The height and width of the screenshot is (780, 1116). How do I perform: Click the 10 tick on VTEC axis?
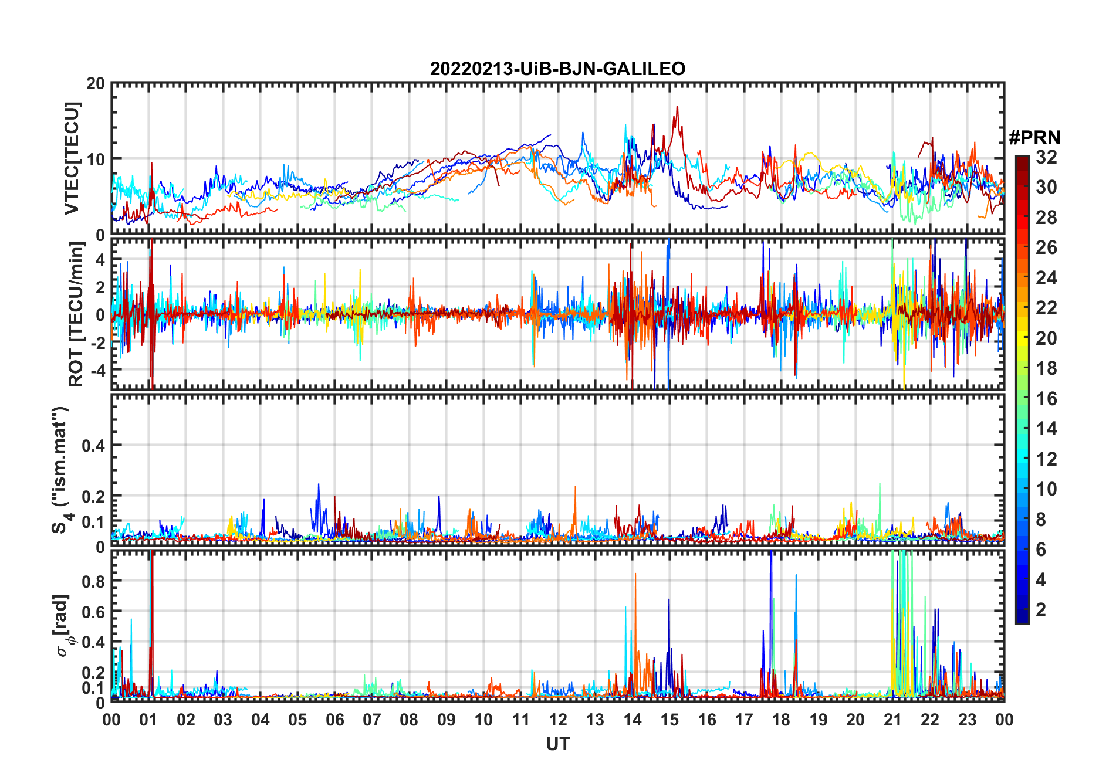[x=96, y=159]
